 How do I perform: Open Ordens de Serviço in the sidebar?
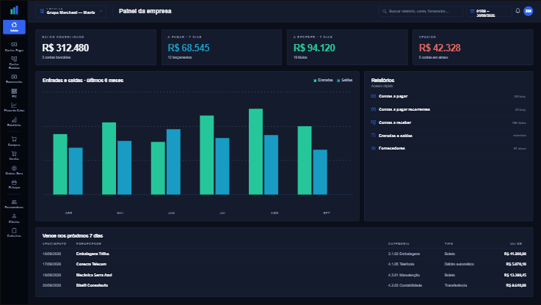point(14,170)
